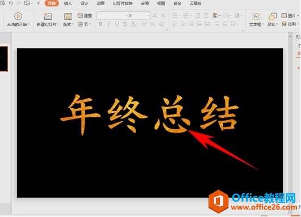Viewport: 301px width, 217px height.
Task: Click the increase font size icon
Action: tap(154, 15)
